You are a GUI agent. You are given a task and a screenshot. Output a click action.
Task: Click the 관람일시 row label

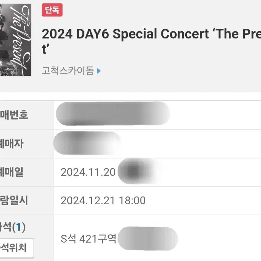coord(14,200)
